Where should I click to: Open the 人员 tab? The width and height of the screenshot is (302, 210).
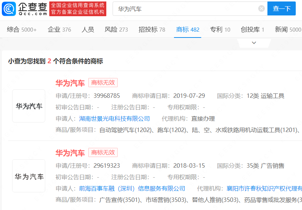[88, 30]
